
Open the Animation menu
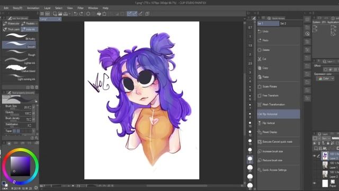click(33, 8)
